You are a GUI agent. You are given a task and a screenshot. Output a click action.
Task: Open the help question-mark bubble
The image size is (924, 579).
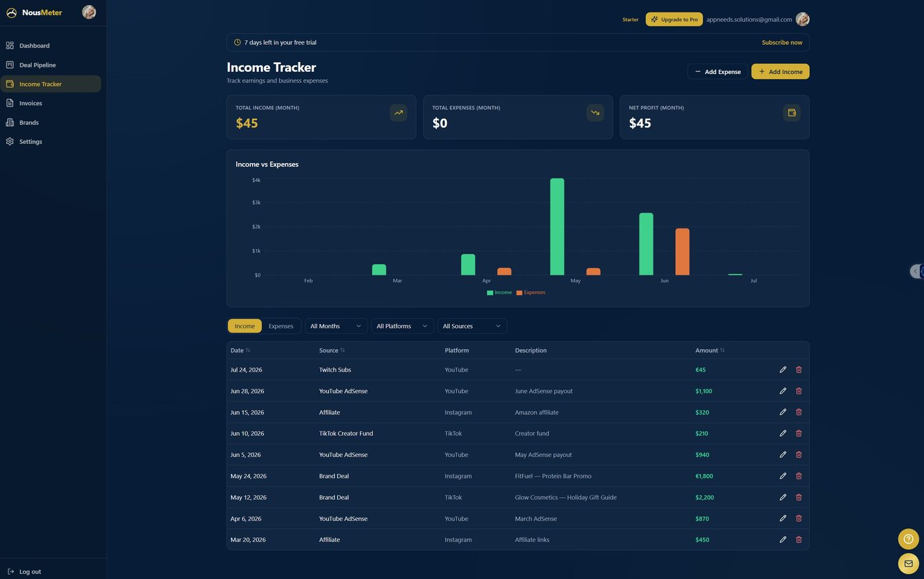(x=908, y=539)
